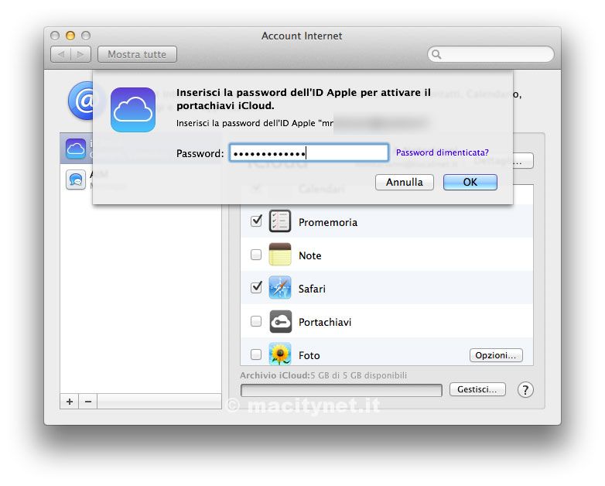Click the magnifier icon in the search field
The image size is (605, 486).
[436, 54]
